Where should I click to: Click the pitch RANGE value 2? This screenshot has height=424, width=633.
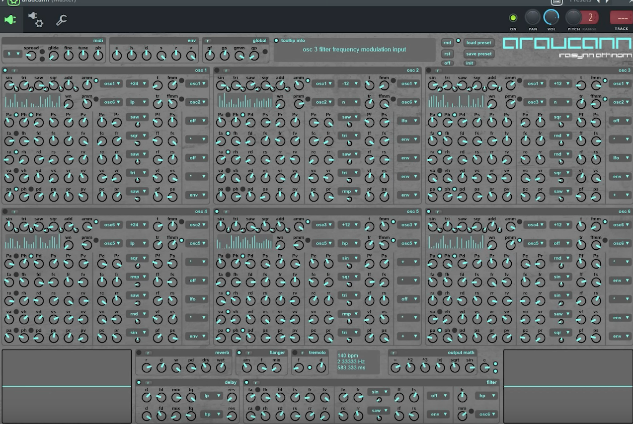pos(590,18)
